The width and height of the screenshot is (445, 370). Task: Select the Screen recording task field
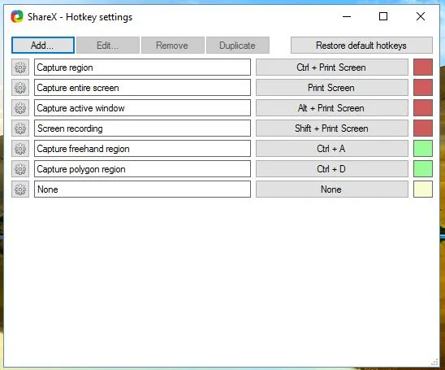coord(142,128)
